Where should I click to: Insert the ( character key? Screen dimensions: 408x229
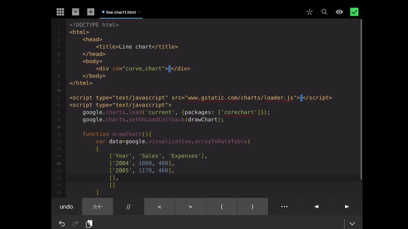click(222, 207)
